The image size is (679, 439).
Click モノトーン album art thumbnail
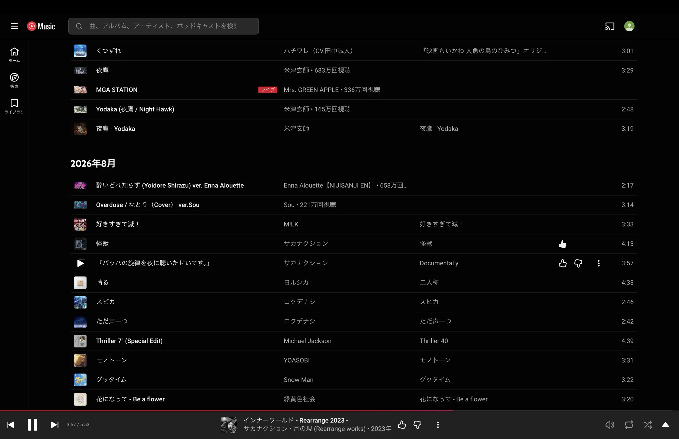pos(80,360)
